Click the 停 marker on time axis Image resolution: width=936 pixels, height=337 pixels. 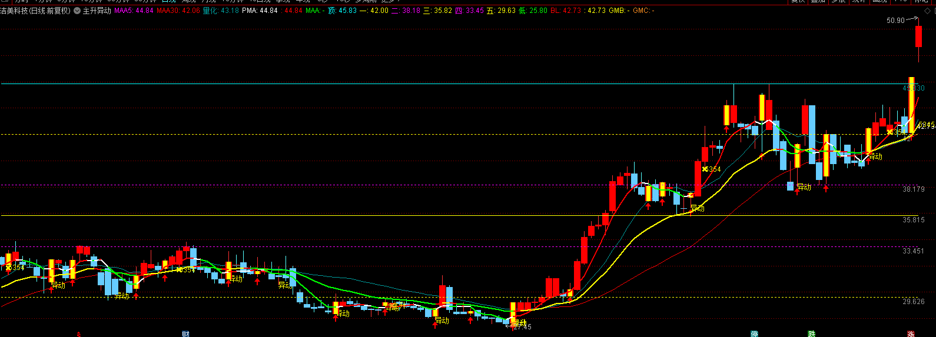point(754,334)
